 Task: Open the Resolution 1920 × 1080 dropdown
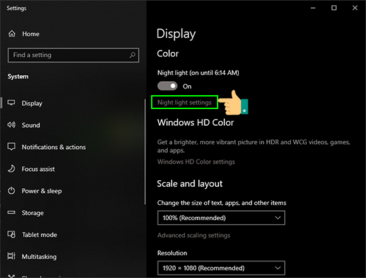[222, 268]
